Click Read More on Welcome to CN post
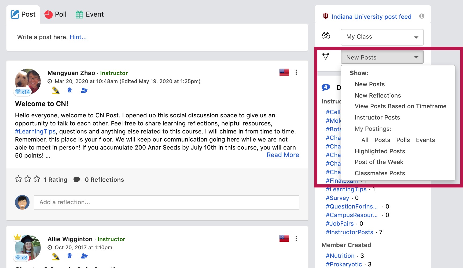 283,155
